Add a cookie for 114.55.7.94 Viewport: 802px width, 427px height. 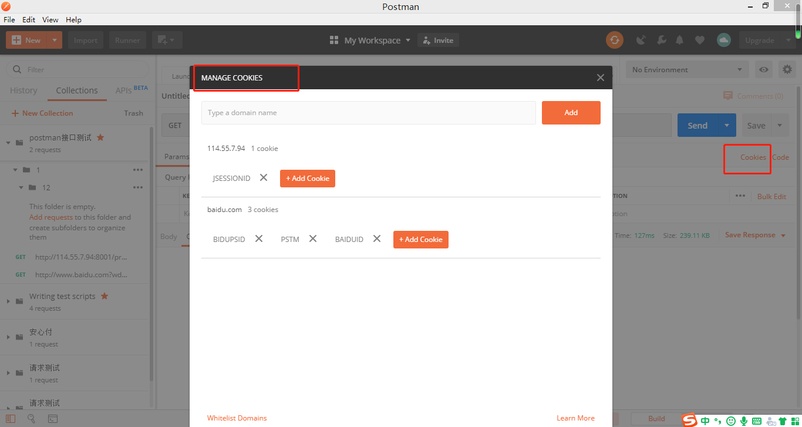pos(308,178)
